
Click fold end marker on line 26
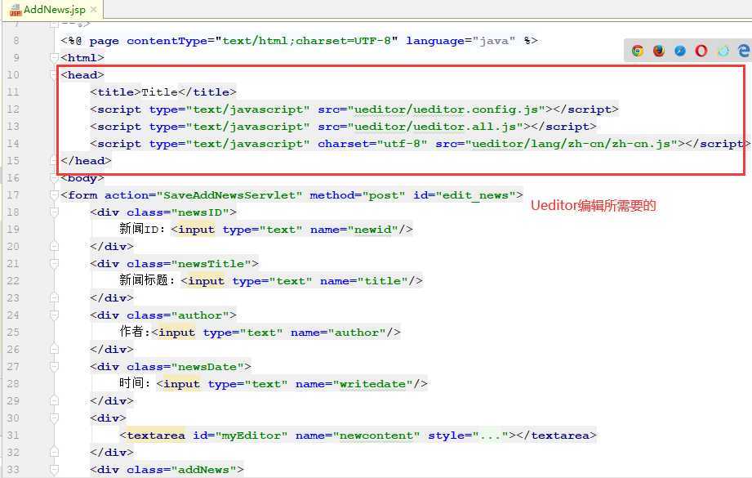tap(54, 350)
